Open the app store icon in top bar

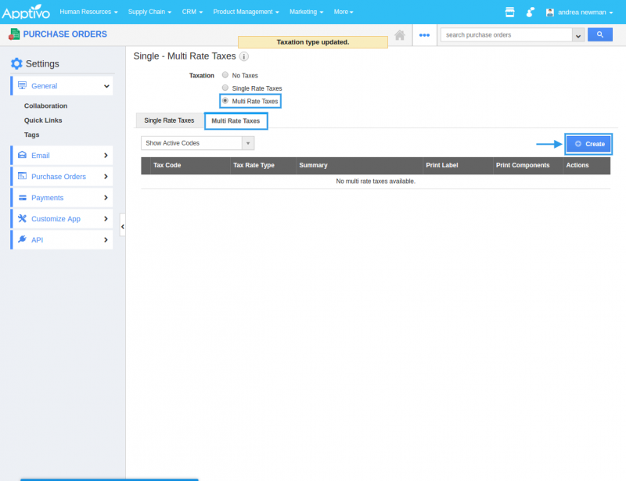pyautogui.click(x=510, y=12)
